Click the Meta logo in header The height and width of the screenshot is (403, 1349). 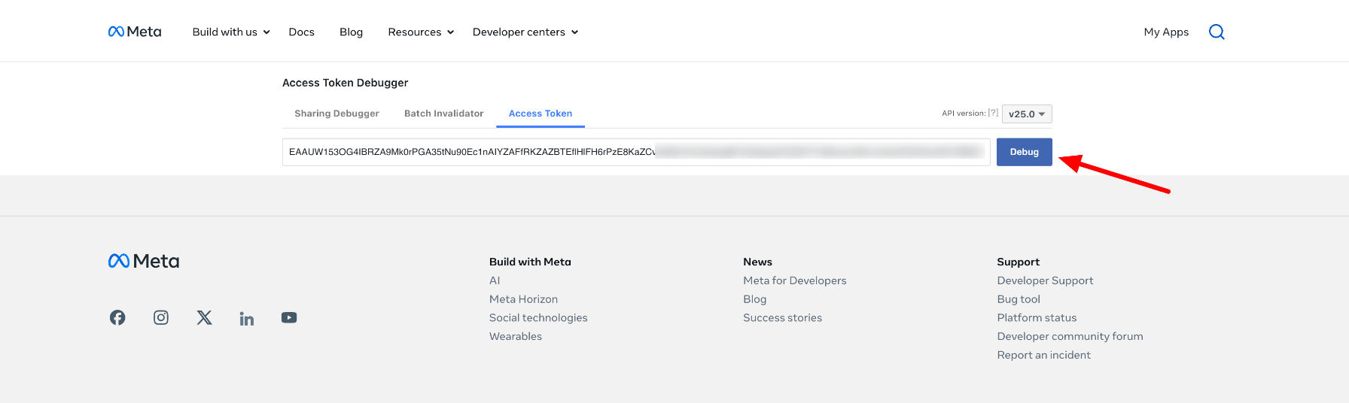point(135,32)
